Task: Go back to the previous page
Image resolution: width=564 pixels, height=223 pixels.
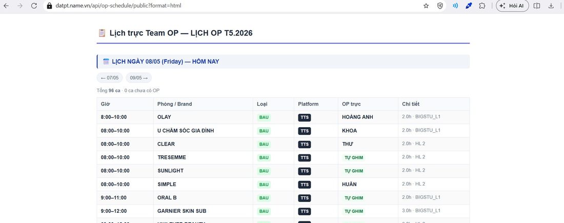Action: [7, 6]
